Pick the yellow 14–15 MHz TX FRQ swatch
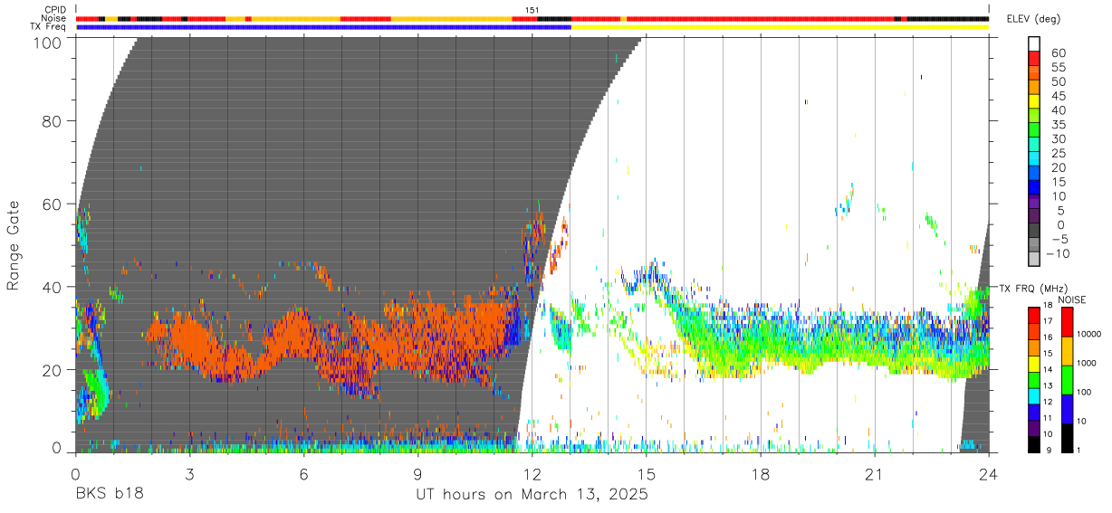This screenshot has height=513, width=1112. click(x=1033, y=363)
